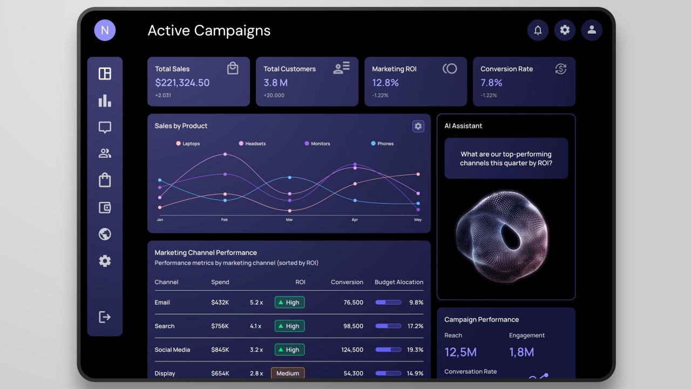
Task: Open notifications via the bell icon
Action: tap(538, 30)
